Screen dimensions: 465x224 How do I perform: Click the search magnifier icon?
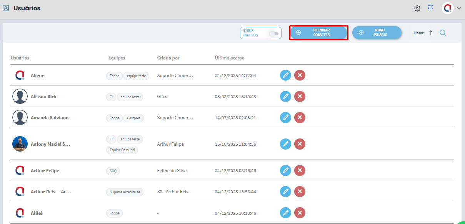443,33
